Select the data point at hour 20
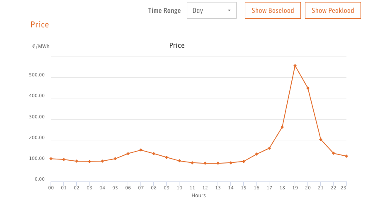 (308, 88)
